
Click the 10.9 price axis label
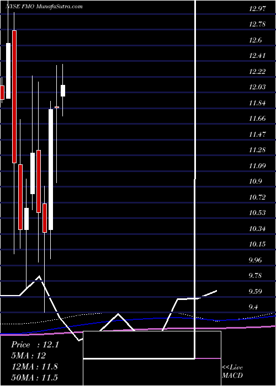click(255, 181)
